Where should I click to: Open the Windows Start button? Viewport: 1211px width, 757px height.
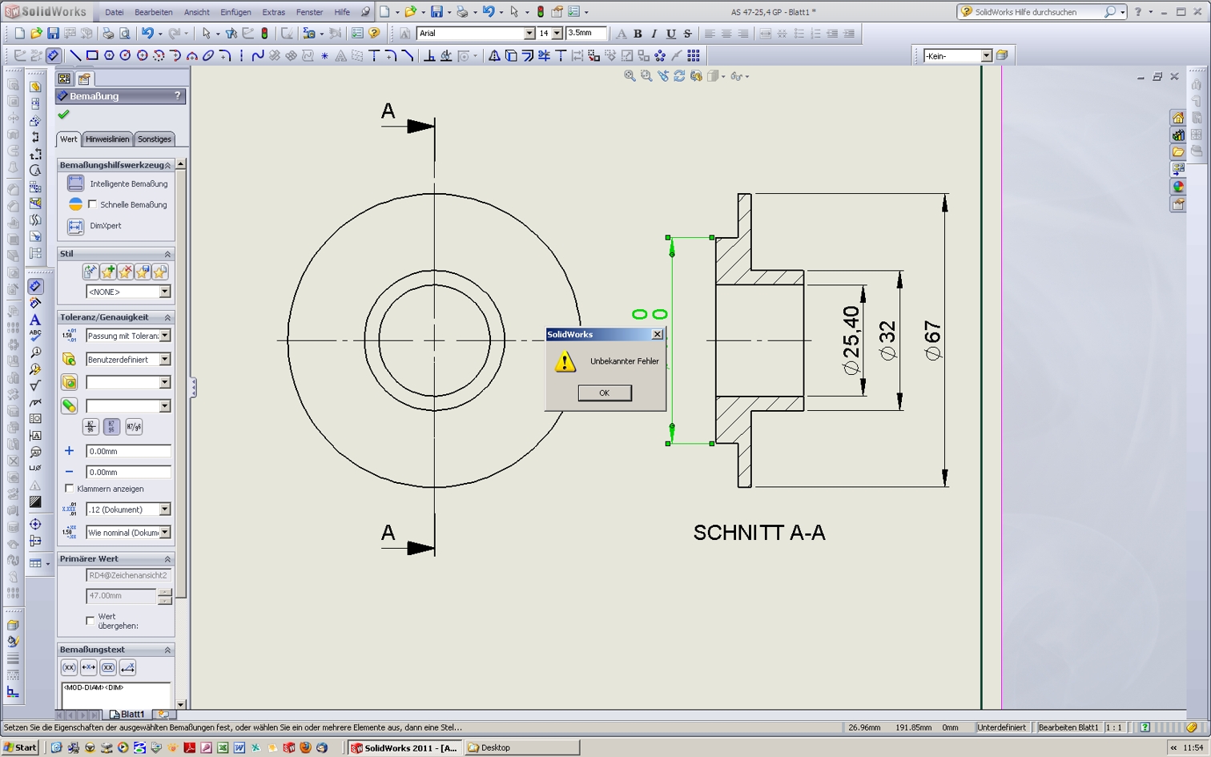tap(21, 747)
